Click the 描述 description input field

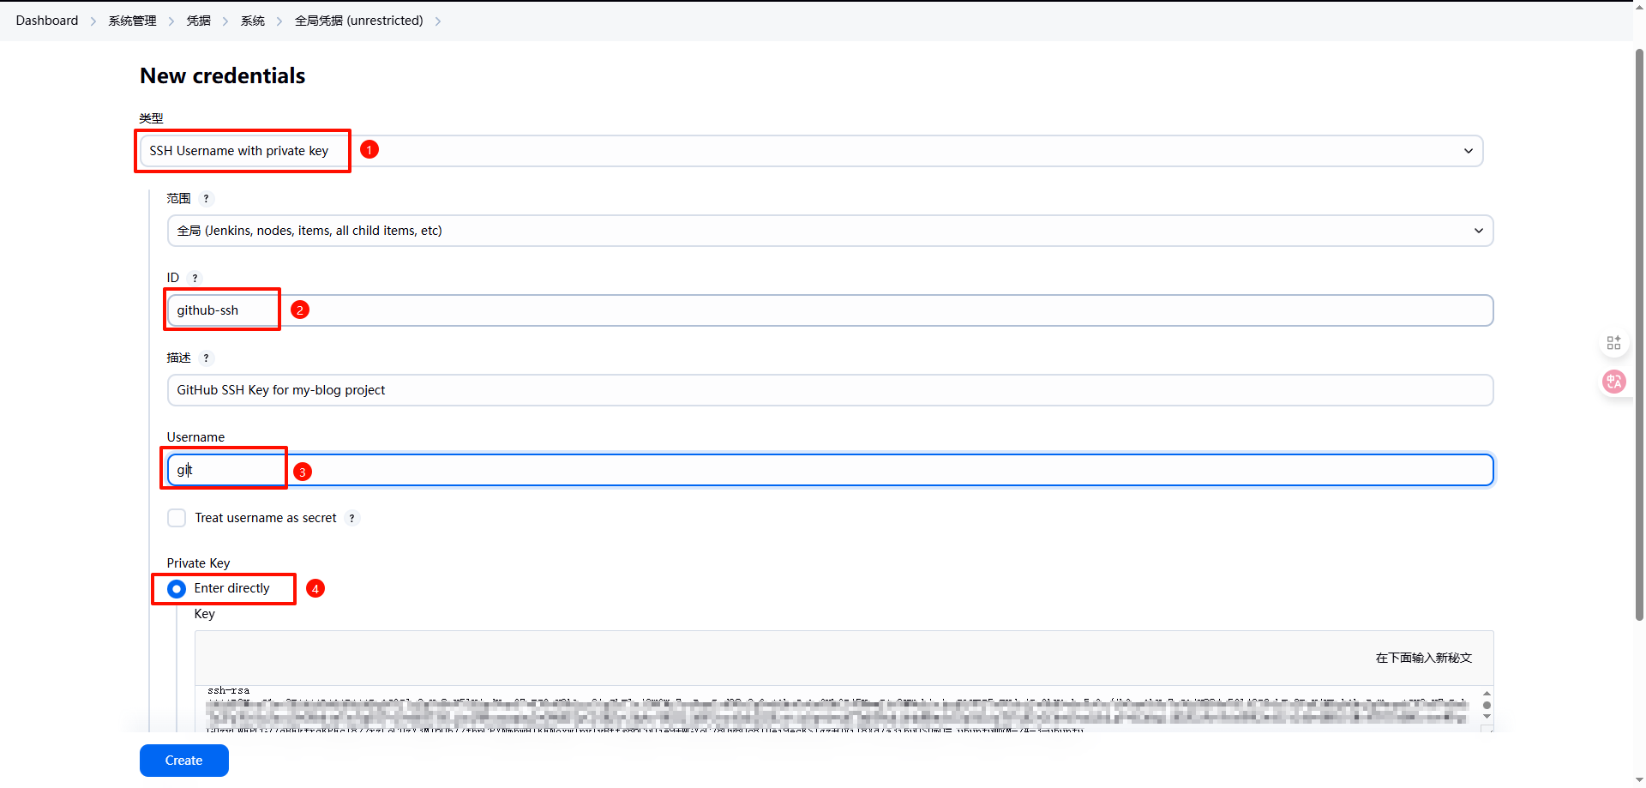(x=829, y=390)
